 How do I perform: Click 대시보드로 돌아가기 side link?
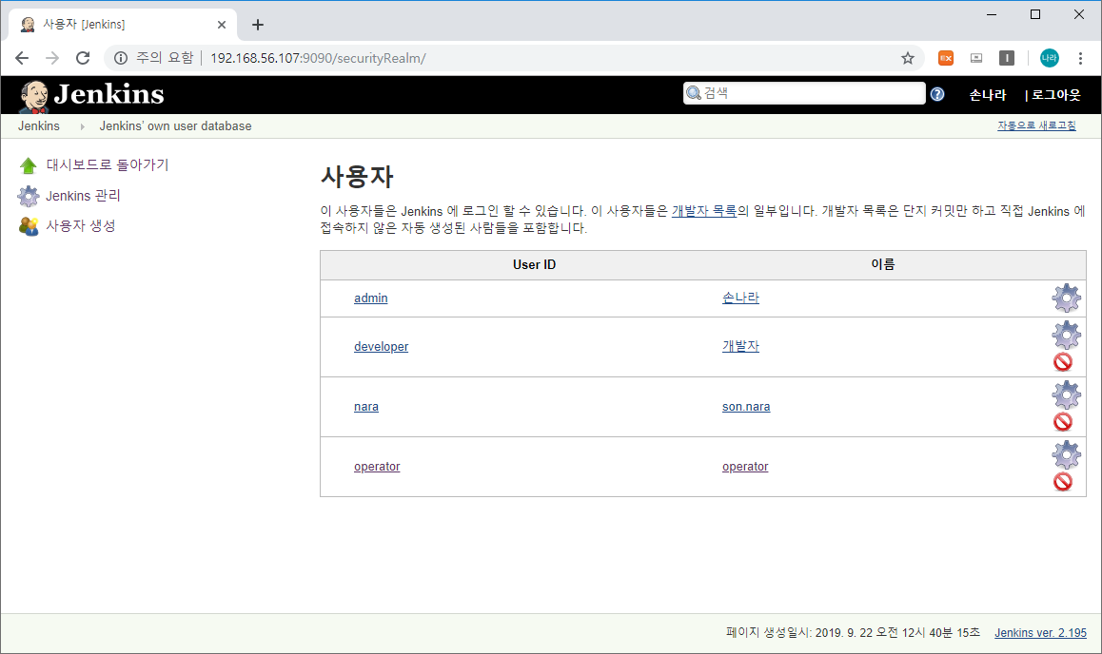[x=108, y=164]
